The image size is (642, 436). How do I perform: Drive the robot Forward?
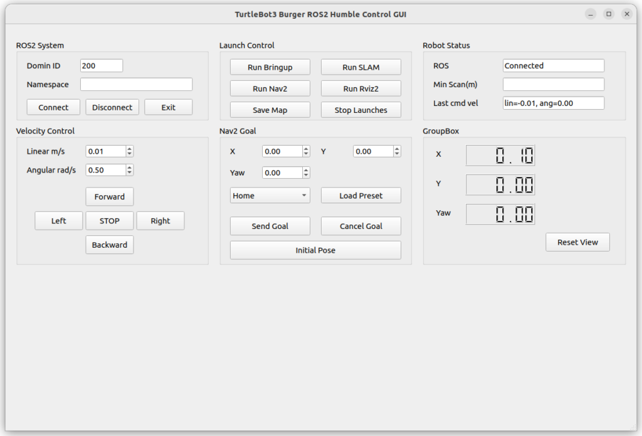(x=109, y=197)
